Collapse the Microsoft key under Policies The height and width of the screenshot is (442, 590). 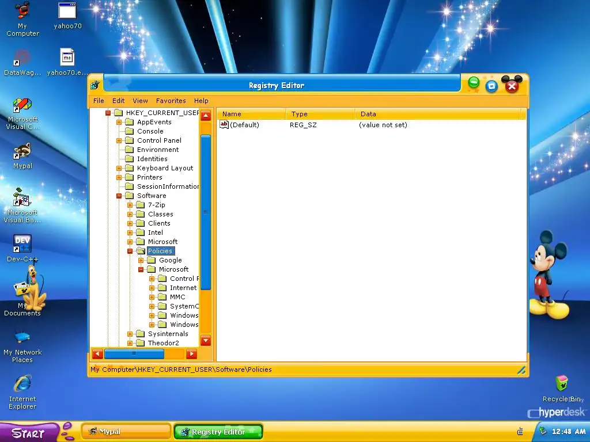141,269
